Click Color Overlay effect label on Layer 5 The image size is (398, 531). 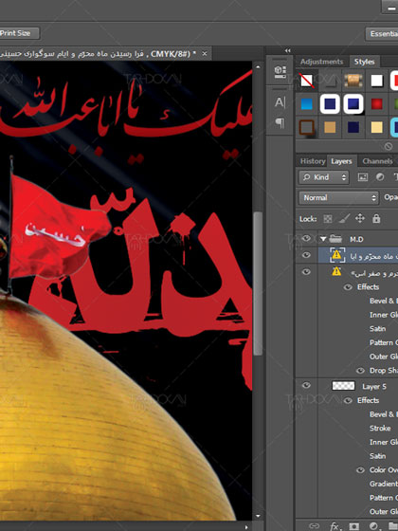tap(384, 469)
